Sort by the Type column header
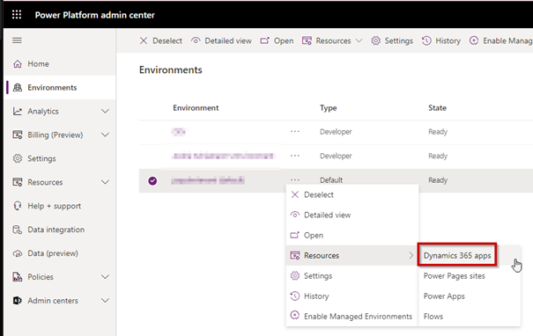The height and width of the screenshot is (336, 533). coord(328,108)
